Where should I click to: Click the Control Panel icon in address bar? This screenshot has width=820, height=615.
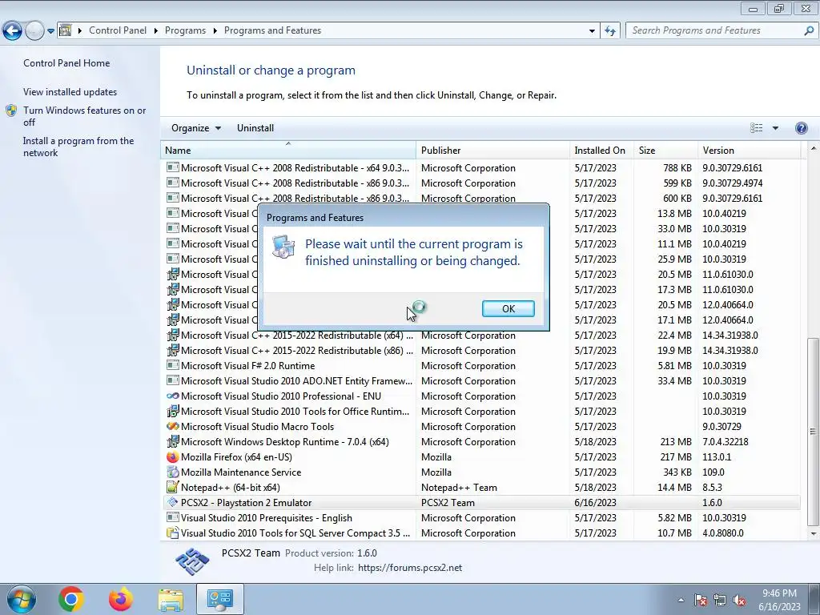pyautogui.click(x=66, y=30)
